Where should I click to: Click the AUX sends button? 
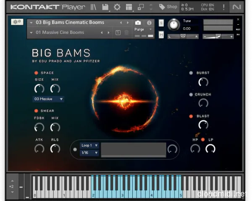coord(238,29)
